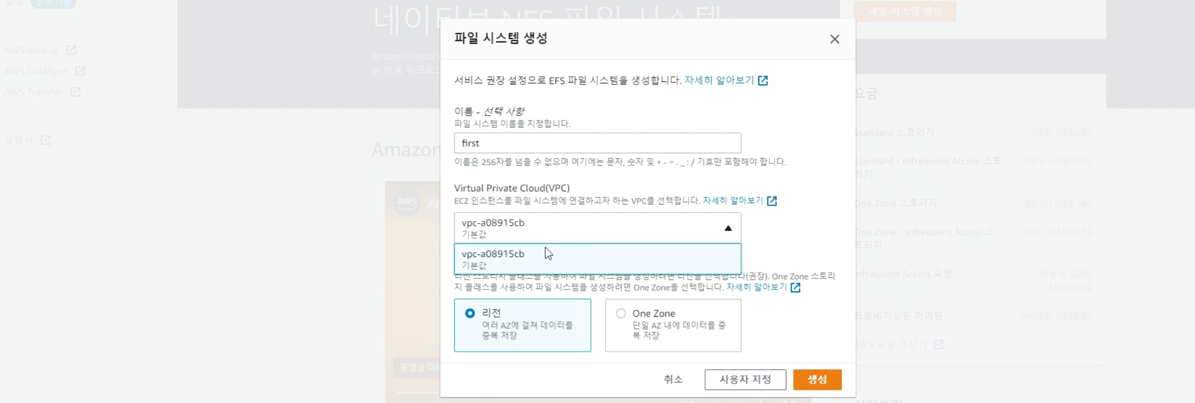Click the Infrequent Access 요청 pricing row
The height and width of the screenshot is (403, 1195).
[x=974, y=280]
